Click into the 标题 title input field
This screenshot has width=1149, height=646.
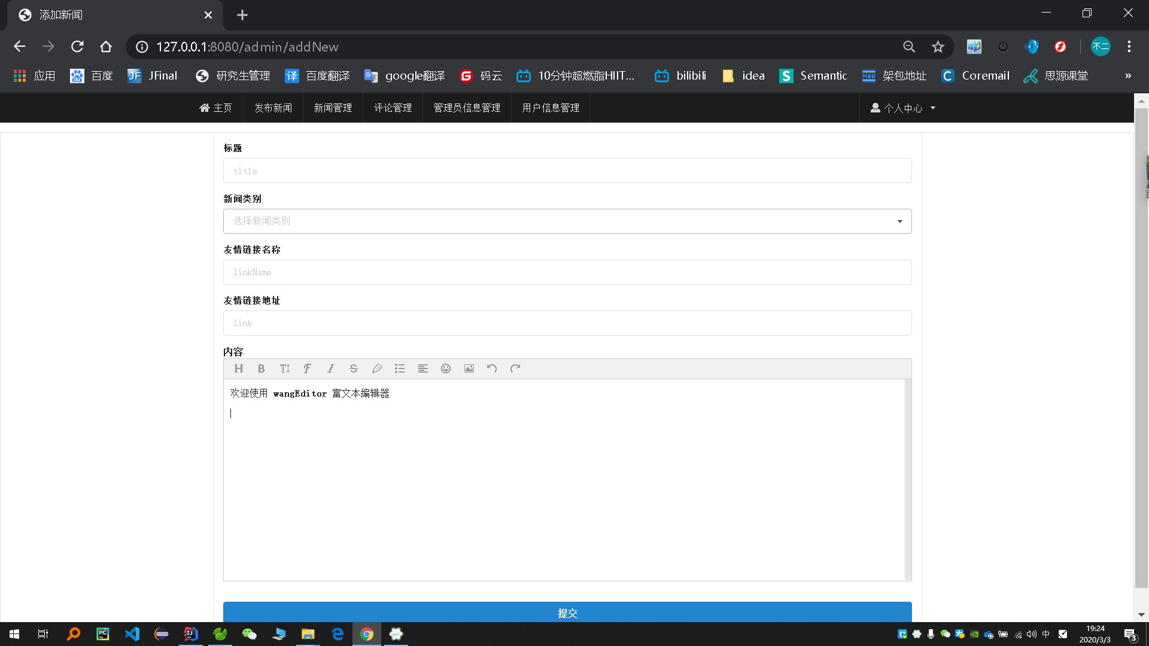point(567,171)
